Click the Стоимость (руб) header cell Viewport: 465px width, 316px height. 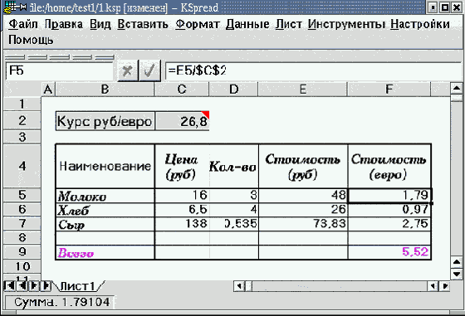(303, 166)
